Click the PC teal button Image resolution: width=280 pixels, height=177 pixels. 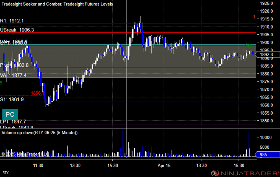pyautogui.click(x=10, y=115)
